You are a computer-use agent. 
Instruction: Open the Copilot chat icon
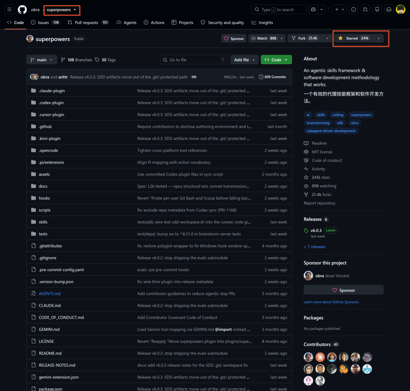(313, 10)
